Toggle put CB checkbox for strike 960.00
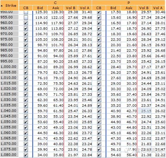 (x=99, y=23)
